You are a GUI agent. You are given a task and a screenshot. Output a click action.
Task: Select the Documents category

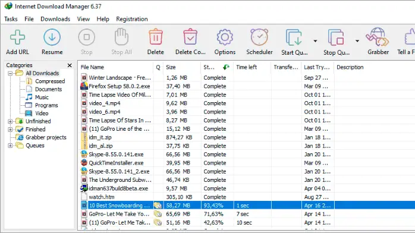[48, 89]
